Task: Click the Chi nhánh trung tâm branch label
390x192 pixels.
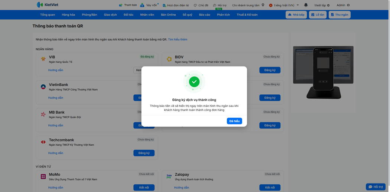Action: pos(246,5)
